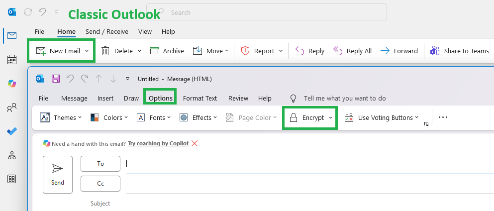
Task: Open the Help tab in main window
Action: [x=168, y=31]
